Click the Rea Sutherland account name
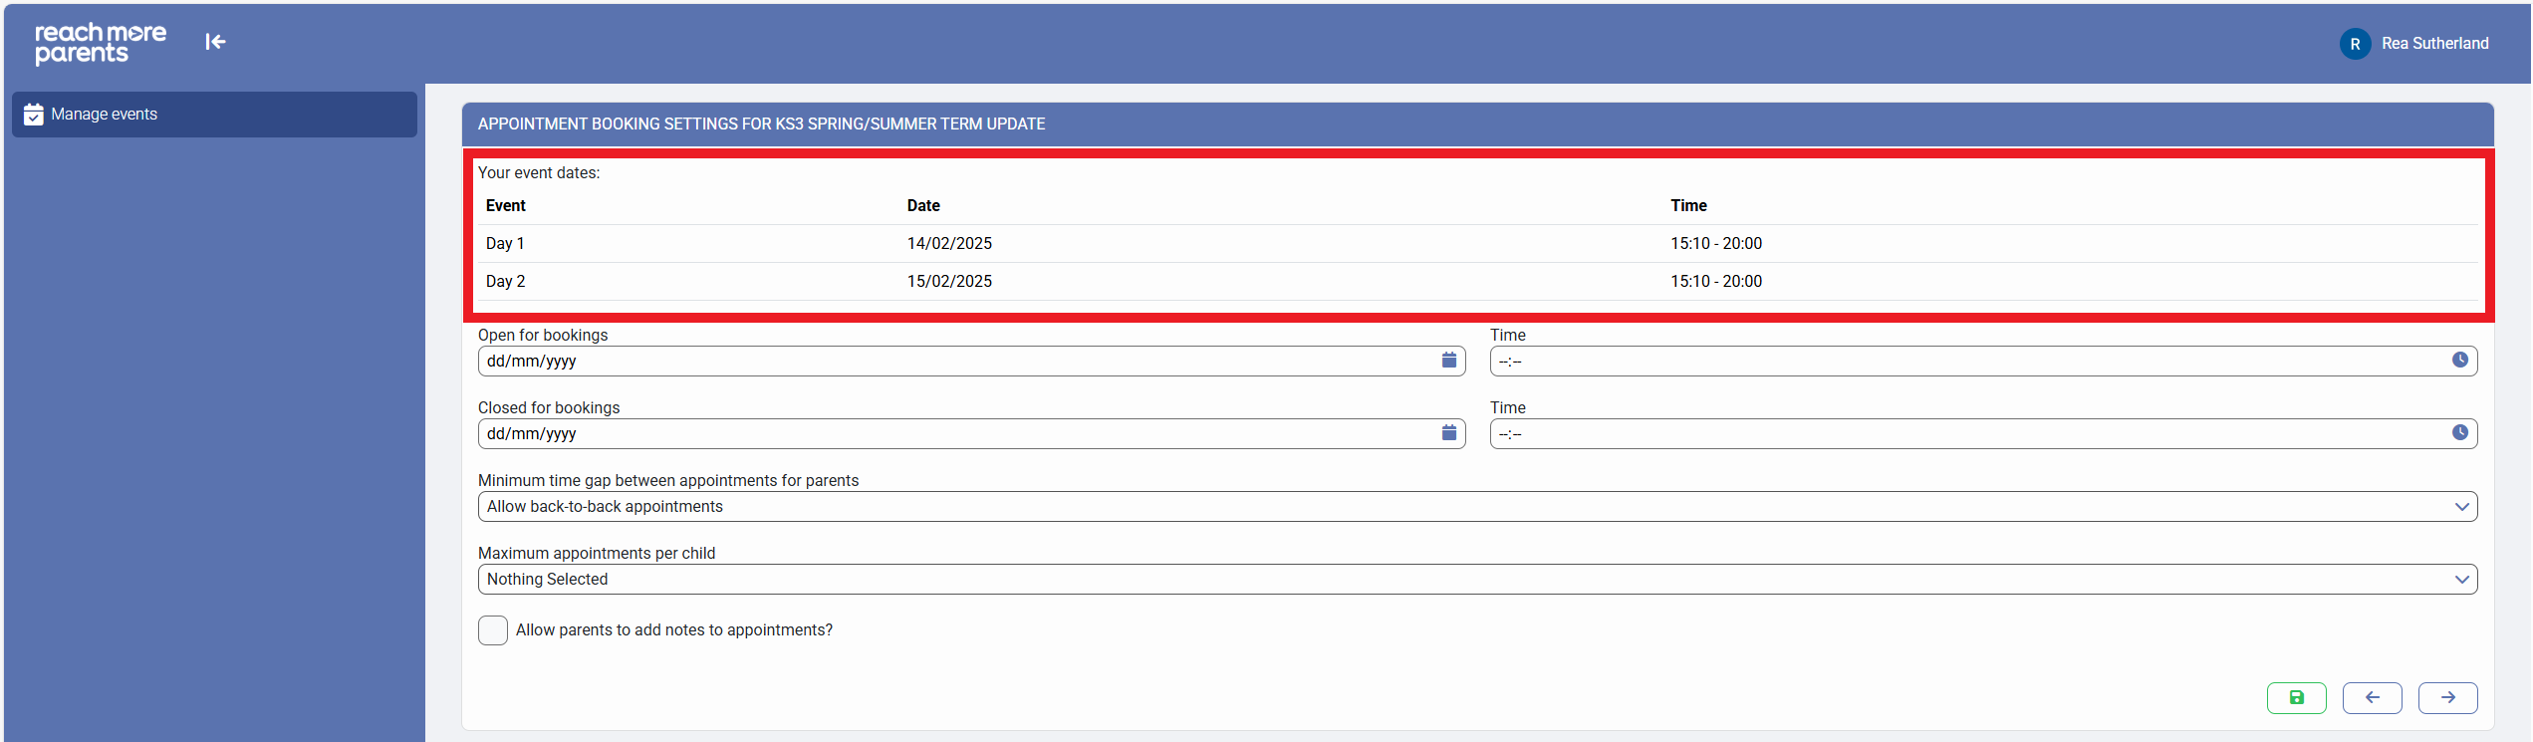 [x=2434, y=44]
